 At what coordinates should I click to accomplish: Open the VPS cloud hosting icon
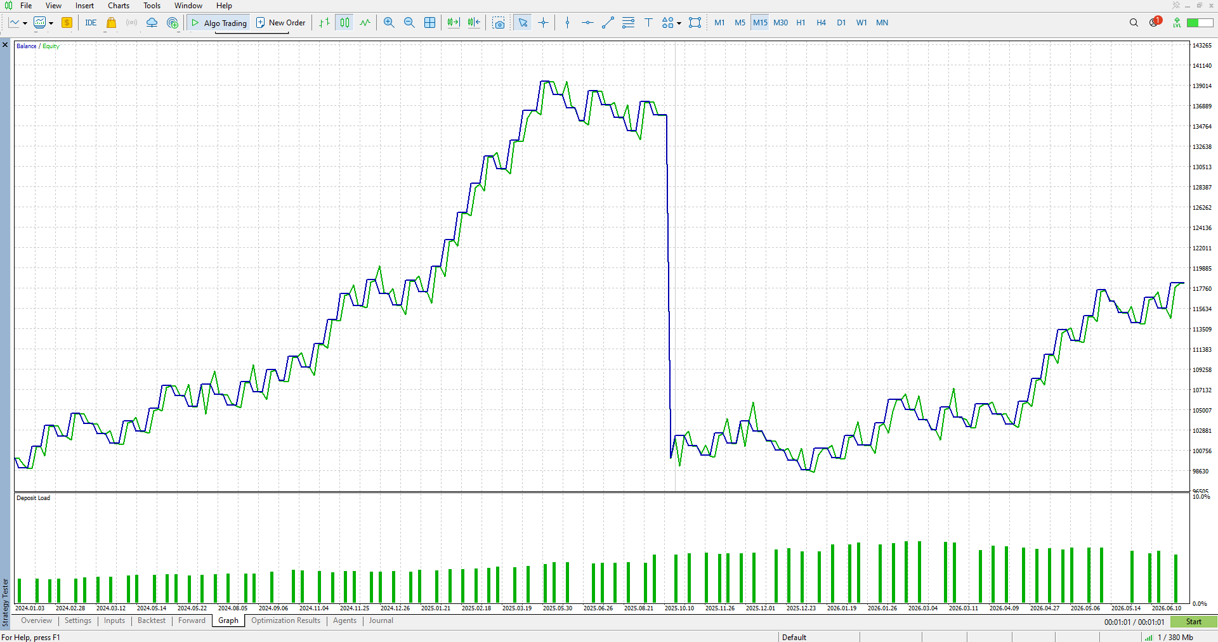tap(152, 23)
